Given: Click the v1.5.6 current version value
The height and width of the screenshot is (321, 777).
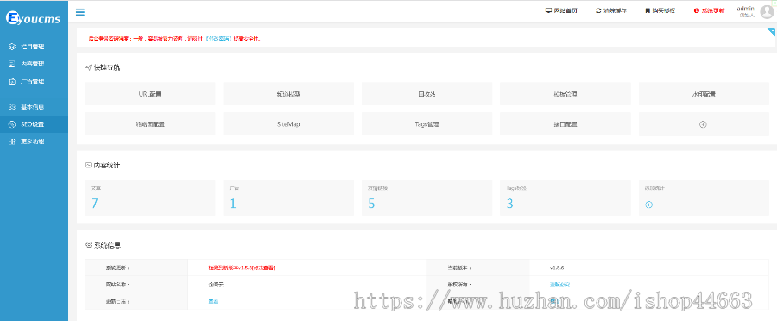Looking at the screenshot, I should [557, 267].
